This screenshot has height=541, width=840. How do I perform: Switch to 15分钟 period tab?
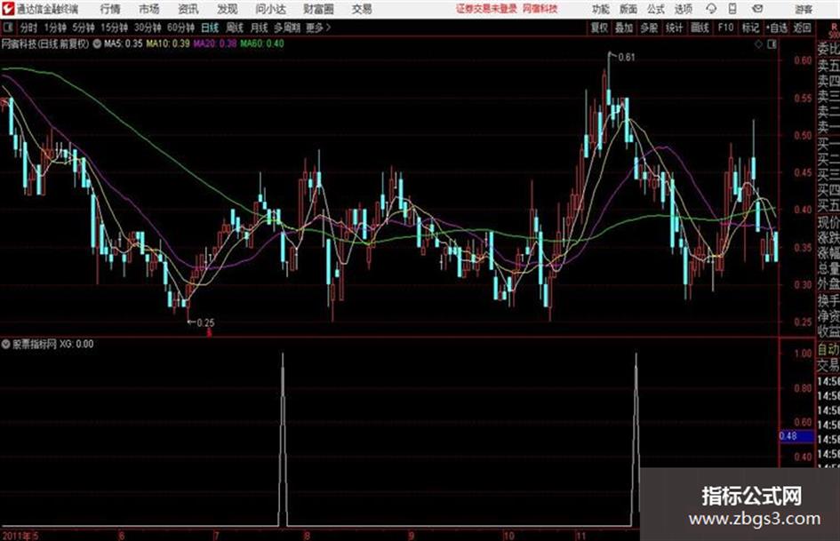point(114,28)
